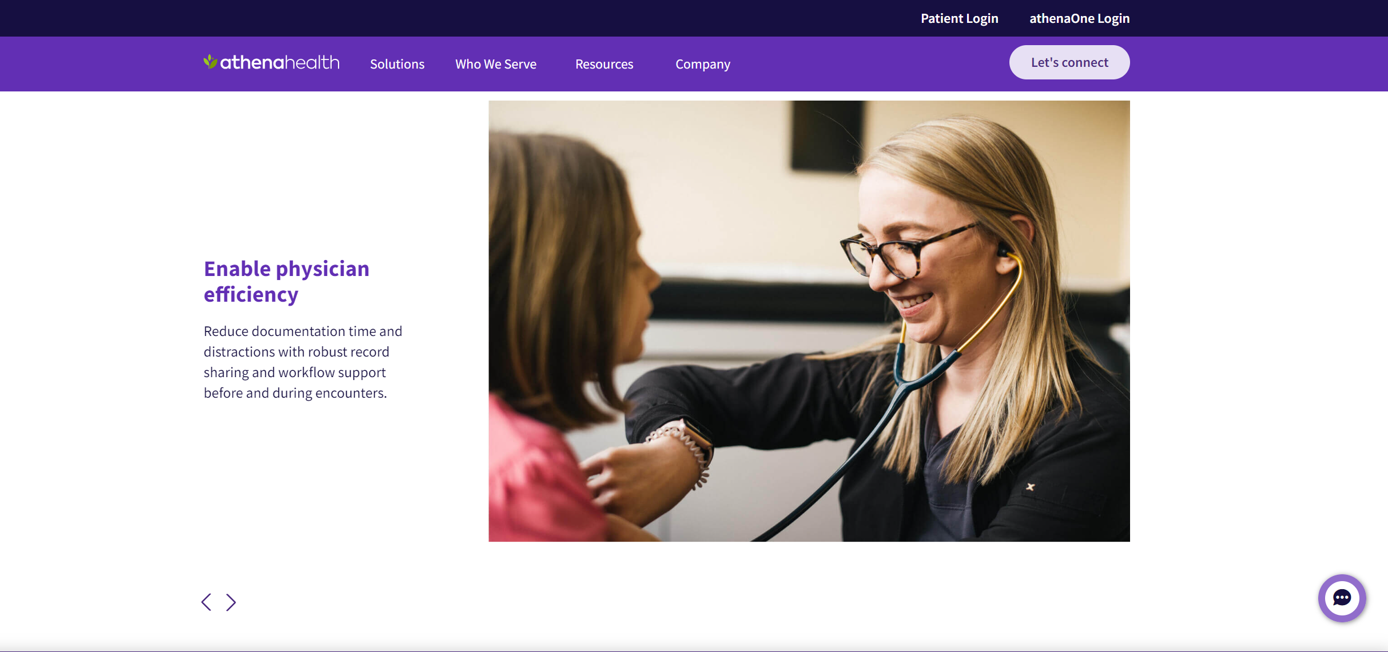Open the athenaOne Login link

pos(1079,18)
